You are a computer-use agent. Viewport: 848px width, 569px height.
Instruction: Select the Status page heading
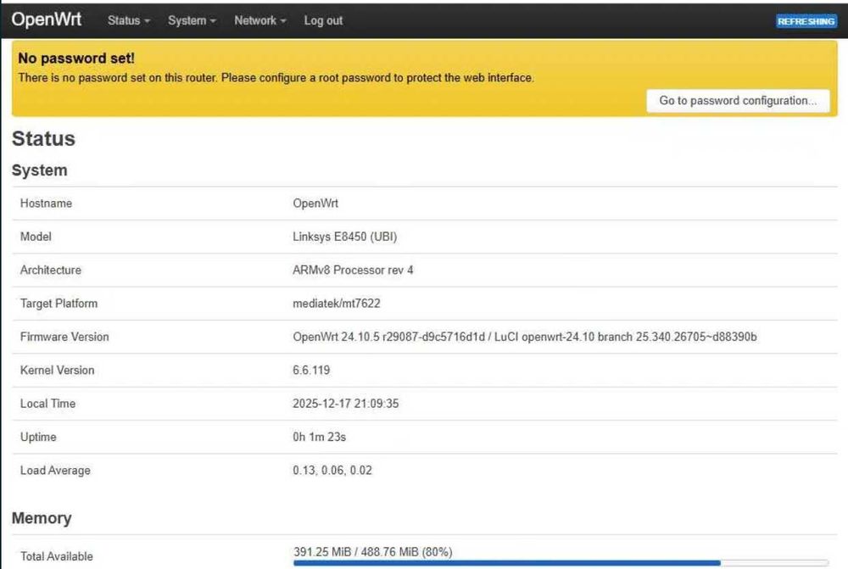pyautogui.click(x=43, y=138)
